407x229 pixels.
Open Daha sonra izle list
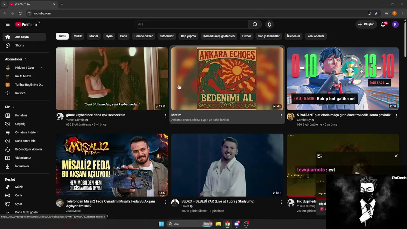24,141
